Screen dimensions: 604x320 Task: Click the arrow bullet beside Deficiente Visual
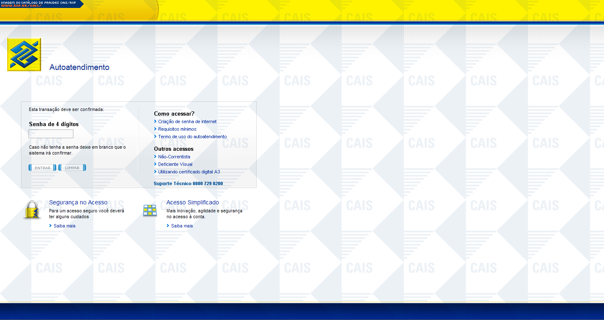(155, 164)
